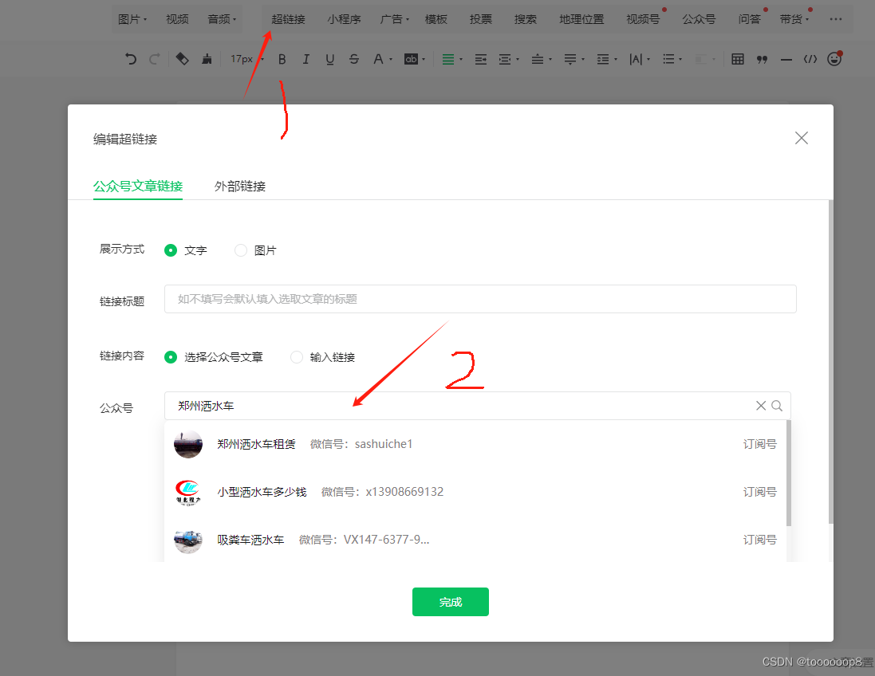
Task: Close the edit hyperlink dialog
Action: (x=802, y=138)
